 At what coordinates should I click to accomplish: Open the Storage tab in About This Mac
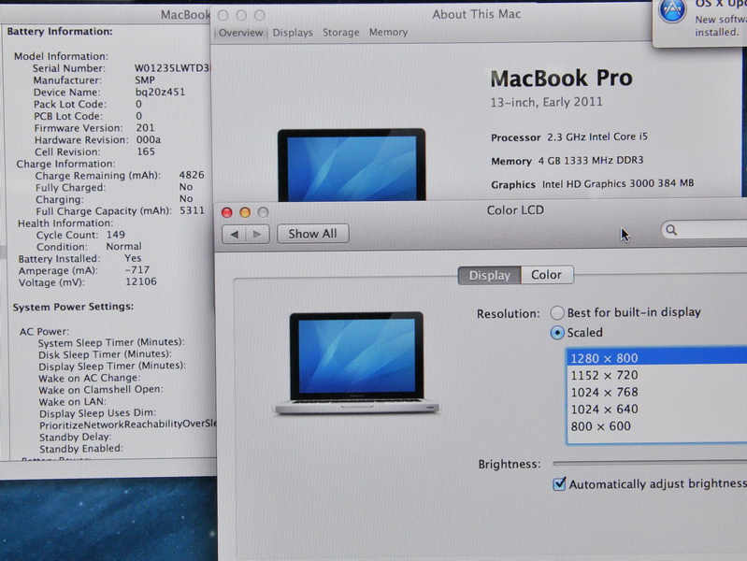pos(341,33)
